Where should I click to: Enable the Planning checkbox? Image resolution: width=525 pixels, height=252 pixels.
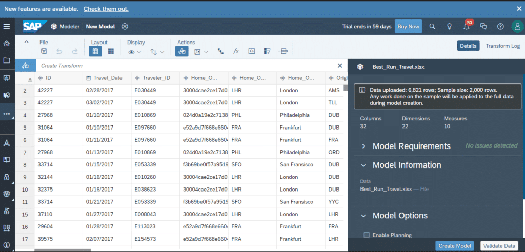pyautogui.click(x=366, y=235)
